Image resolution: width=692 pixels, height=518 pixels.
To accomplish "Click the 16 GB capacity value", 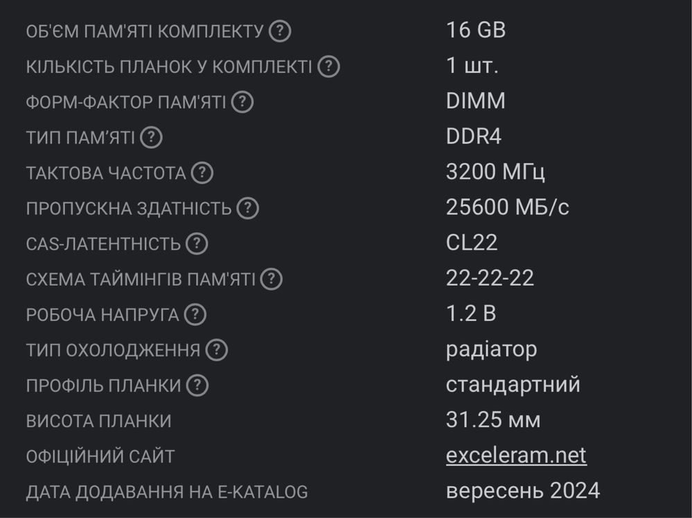I will [476, 31].
